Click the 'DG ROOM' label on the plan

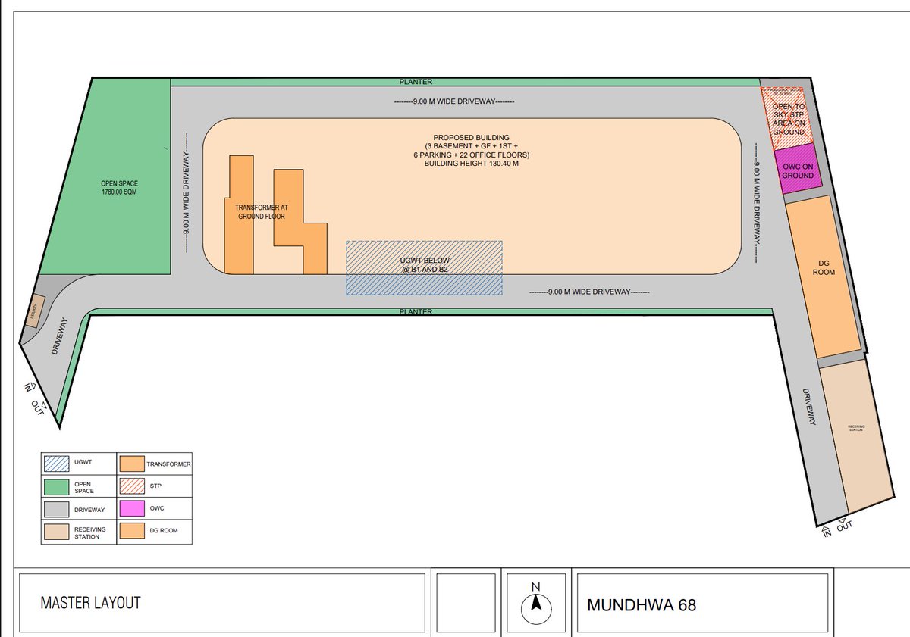[824, 267]
